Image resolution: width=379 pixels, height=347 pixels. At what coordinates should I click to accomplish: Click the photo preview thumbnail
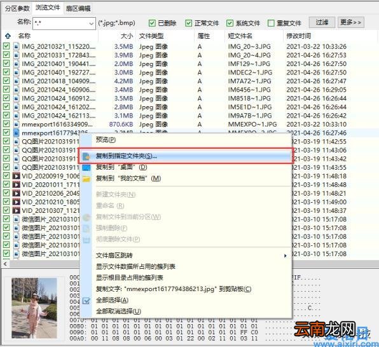tap(34, 308)
